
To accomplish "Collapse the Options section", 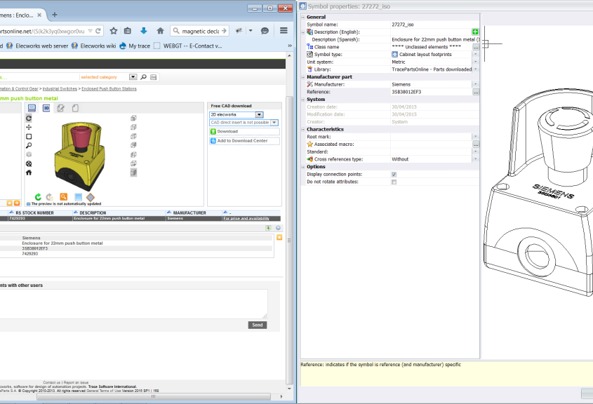I will [x=303, y=167].
